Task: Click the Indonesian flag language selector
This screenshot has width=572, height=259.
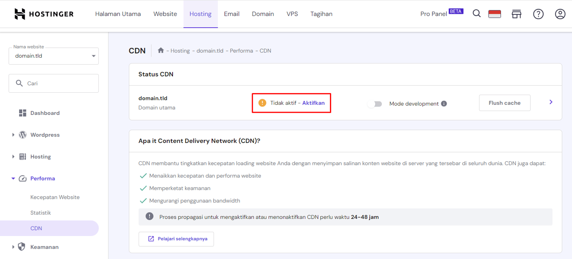Action: (495, 13)
